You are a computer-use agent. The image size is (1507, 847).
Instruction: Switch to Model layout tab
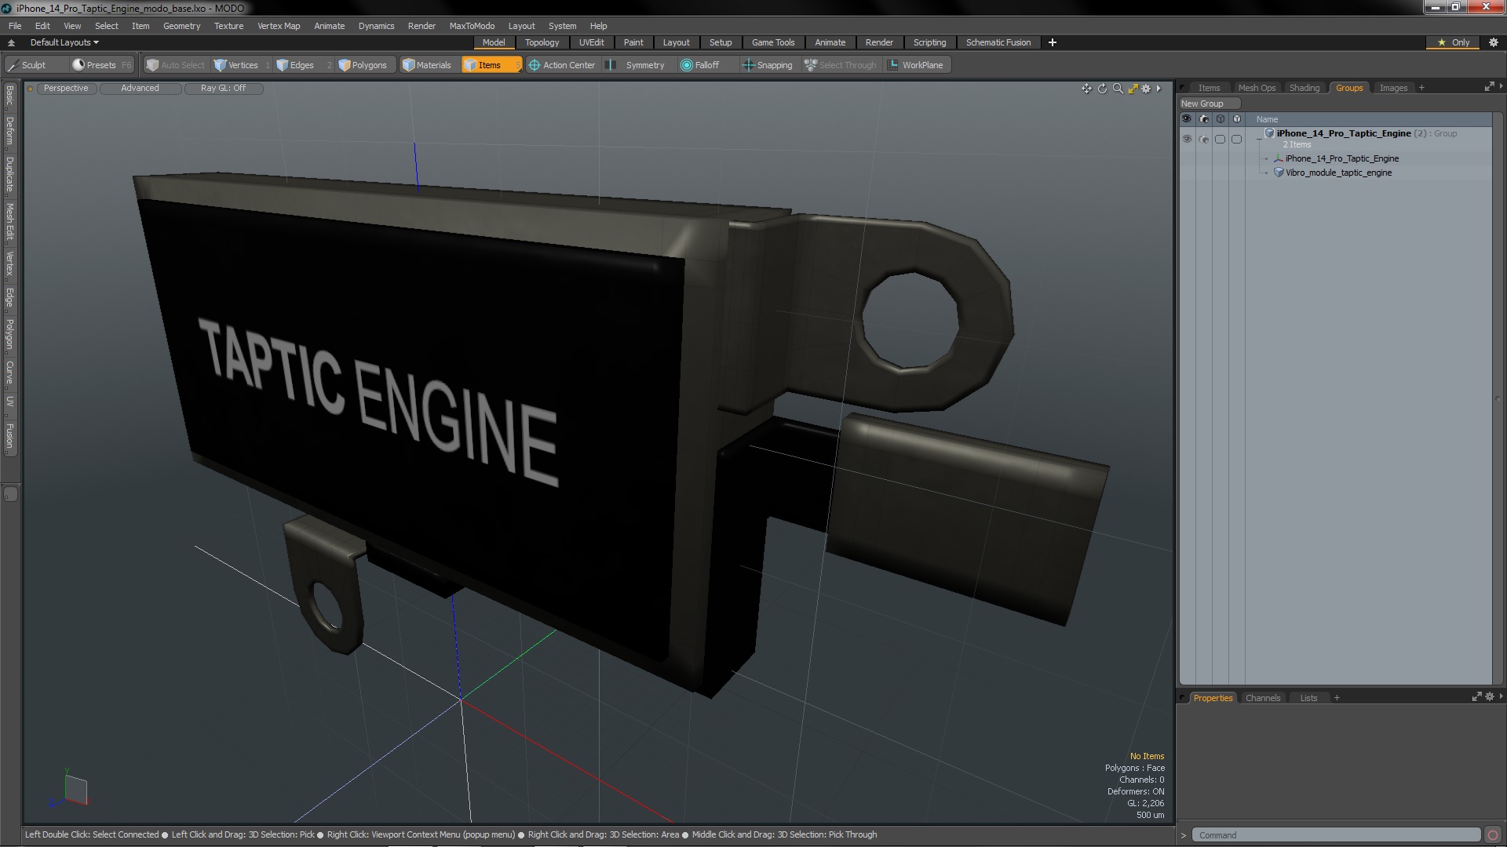[494, 42]
